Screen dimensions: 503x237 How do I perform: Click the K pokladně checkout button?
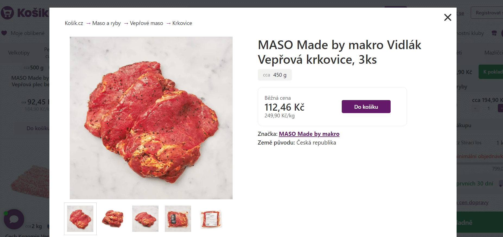click(x=491, y=72)
